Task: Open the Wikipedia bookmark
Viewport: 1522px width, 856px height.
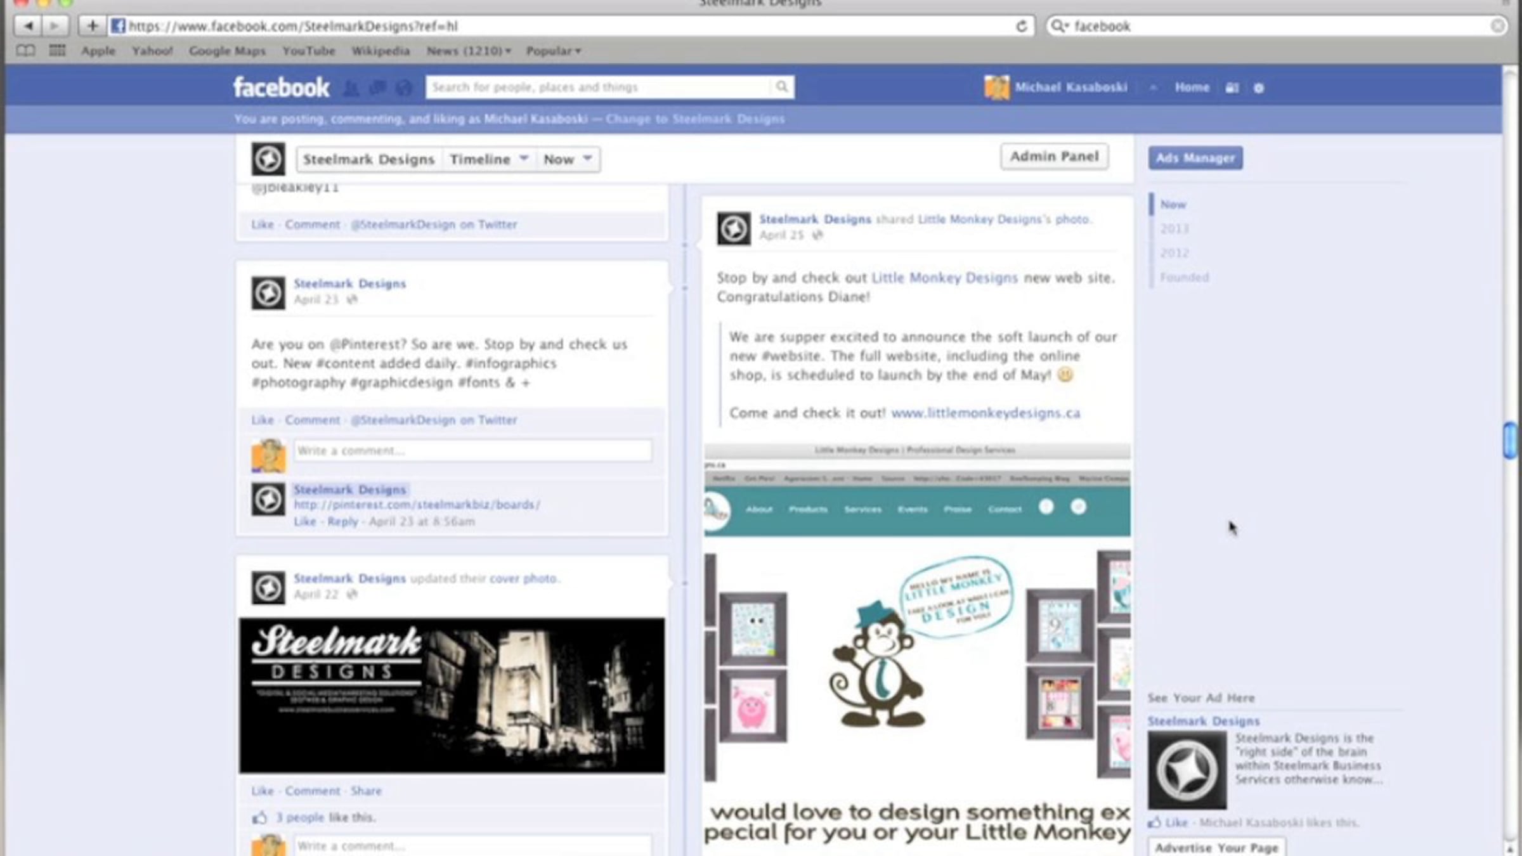Action: click(x=380, y=51)
